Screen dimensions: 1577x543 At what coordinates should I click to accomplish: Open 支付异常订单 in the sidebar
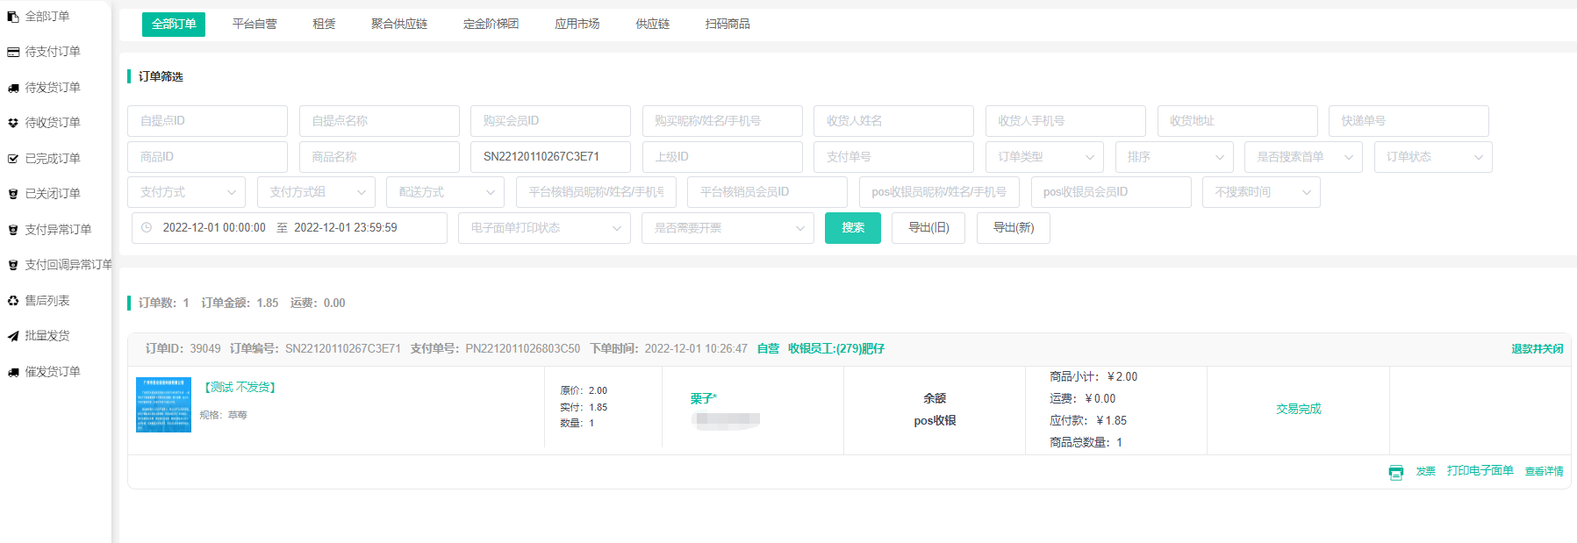pos(58,230)
